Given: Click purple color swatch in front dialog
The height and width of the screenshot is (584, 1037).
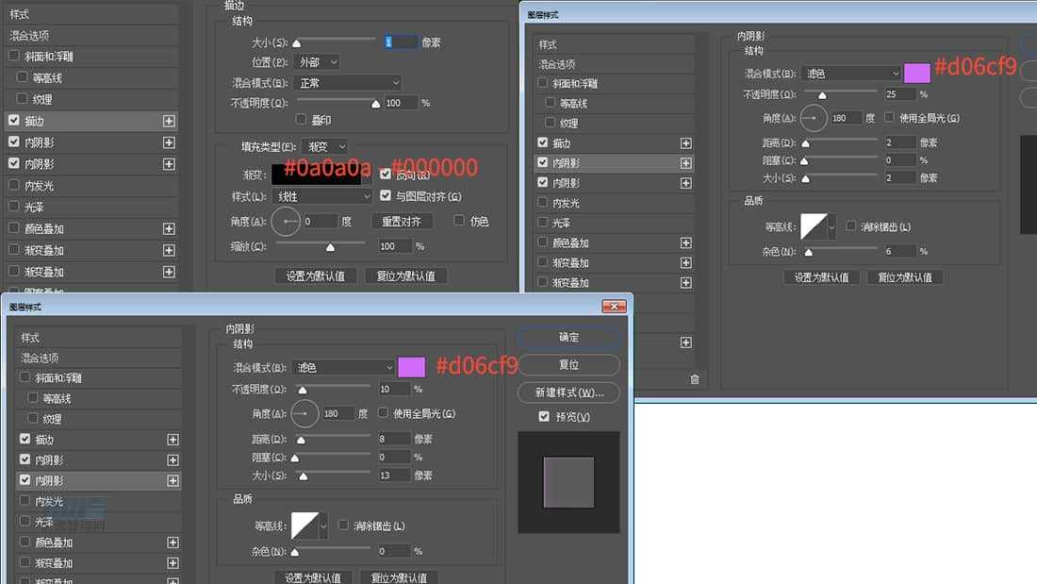Looking at the screenshot, I should (411, 367).
